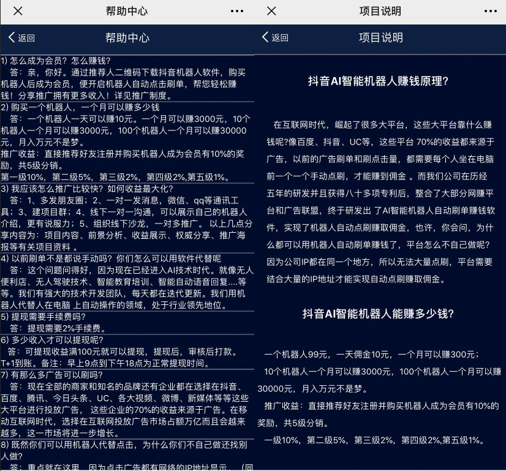Click 项目说明 title in top grey bar
The width and height of the screenshot is (506, 471).
point(380,11)
